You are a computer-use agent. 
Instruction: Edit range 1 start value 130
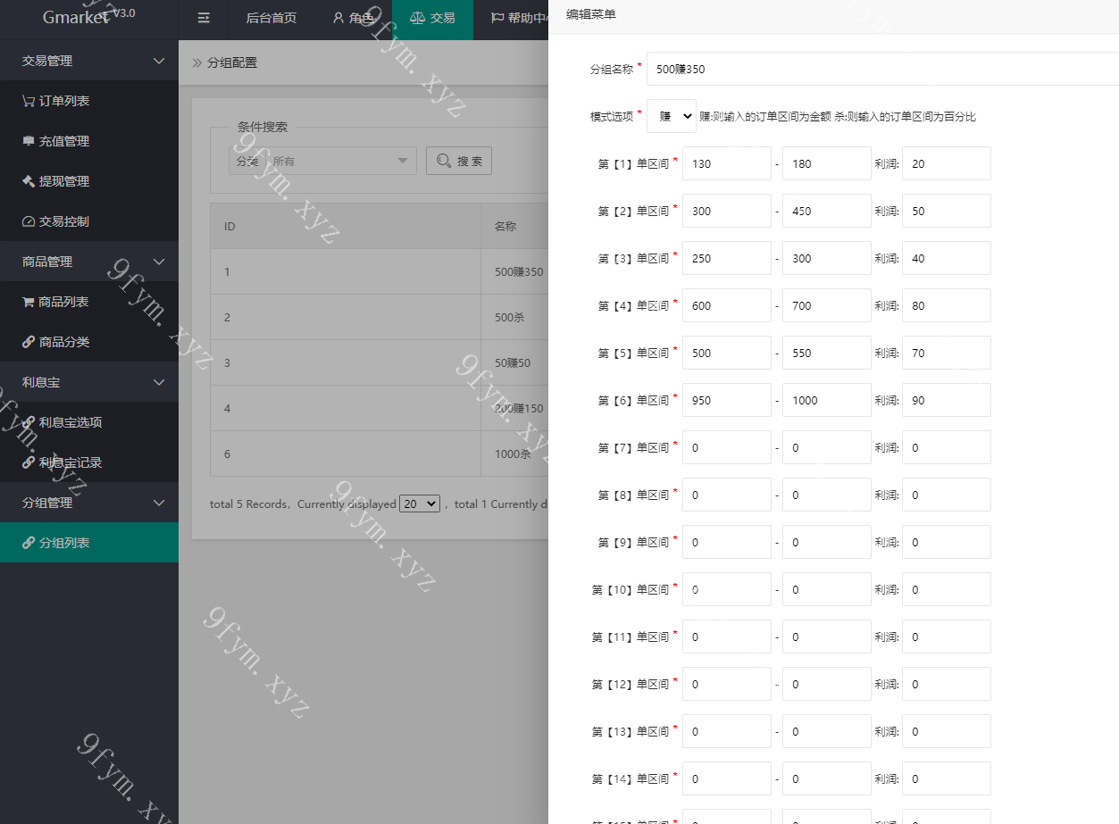point(727,163)
